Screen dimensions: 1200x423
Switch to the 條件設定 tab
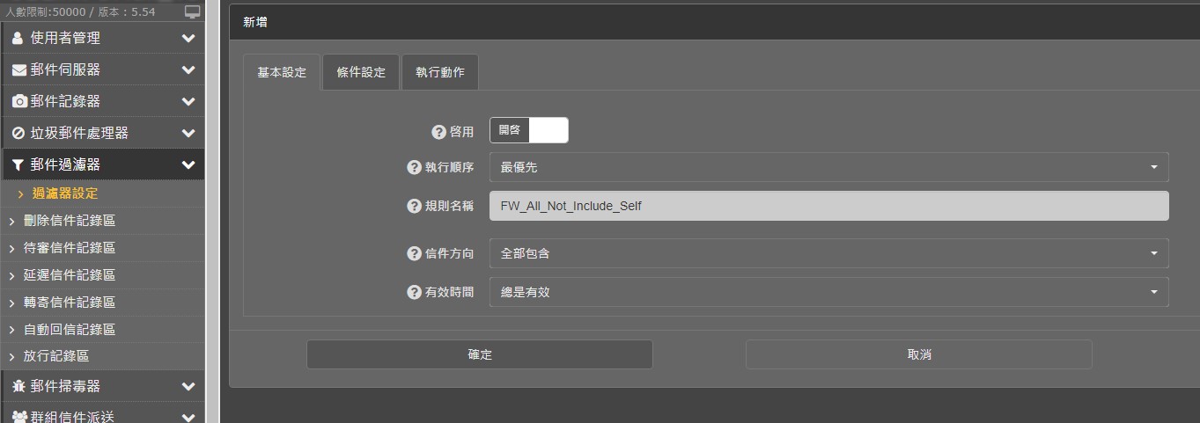(x=361, y=72)
